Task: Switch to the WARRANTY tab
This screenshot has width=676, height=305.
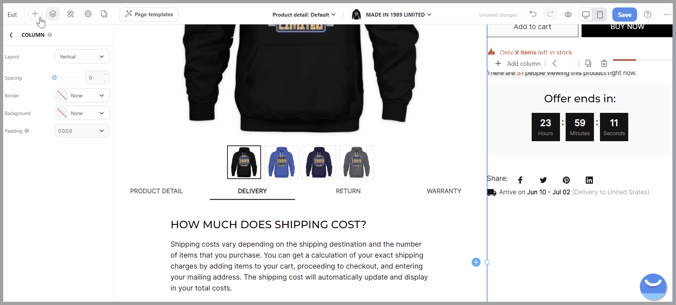Action: click(444, 191)
